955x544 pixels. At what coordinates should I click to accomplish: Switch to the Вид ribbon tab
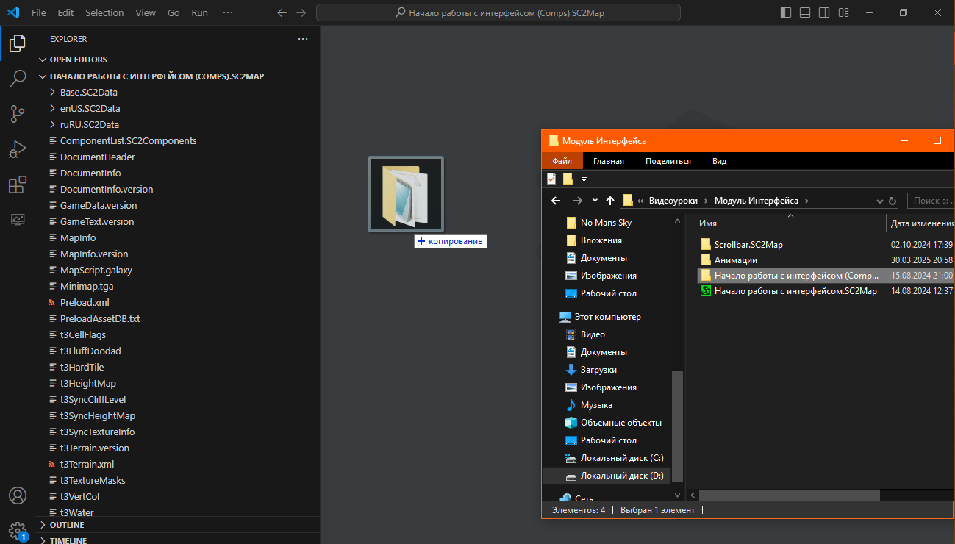719,161
